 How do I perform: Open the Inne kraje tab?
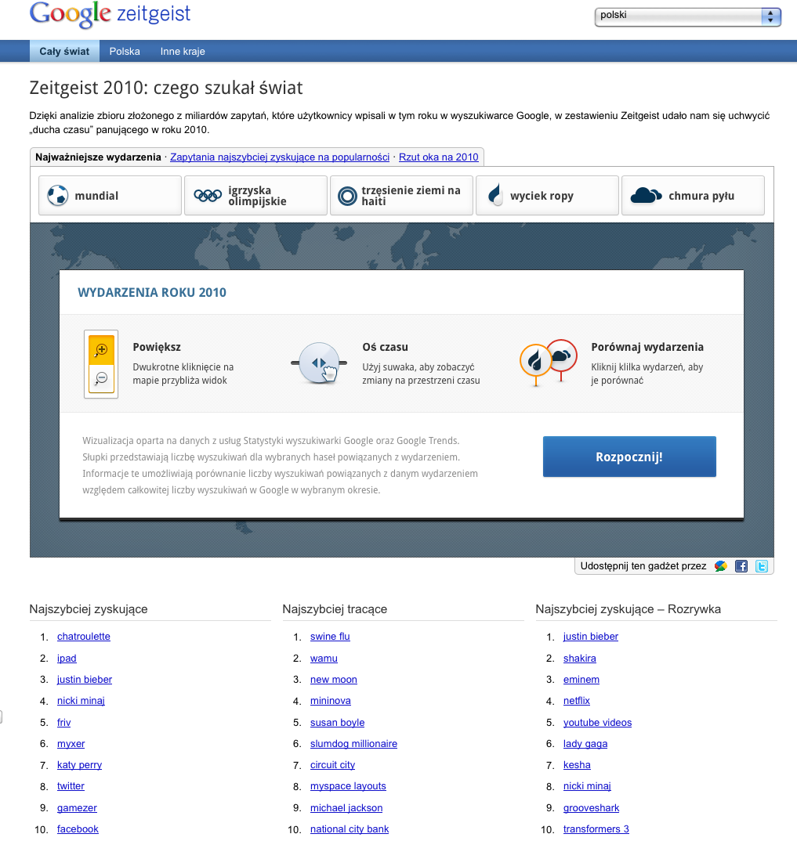(x=183, y=51)
